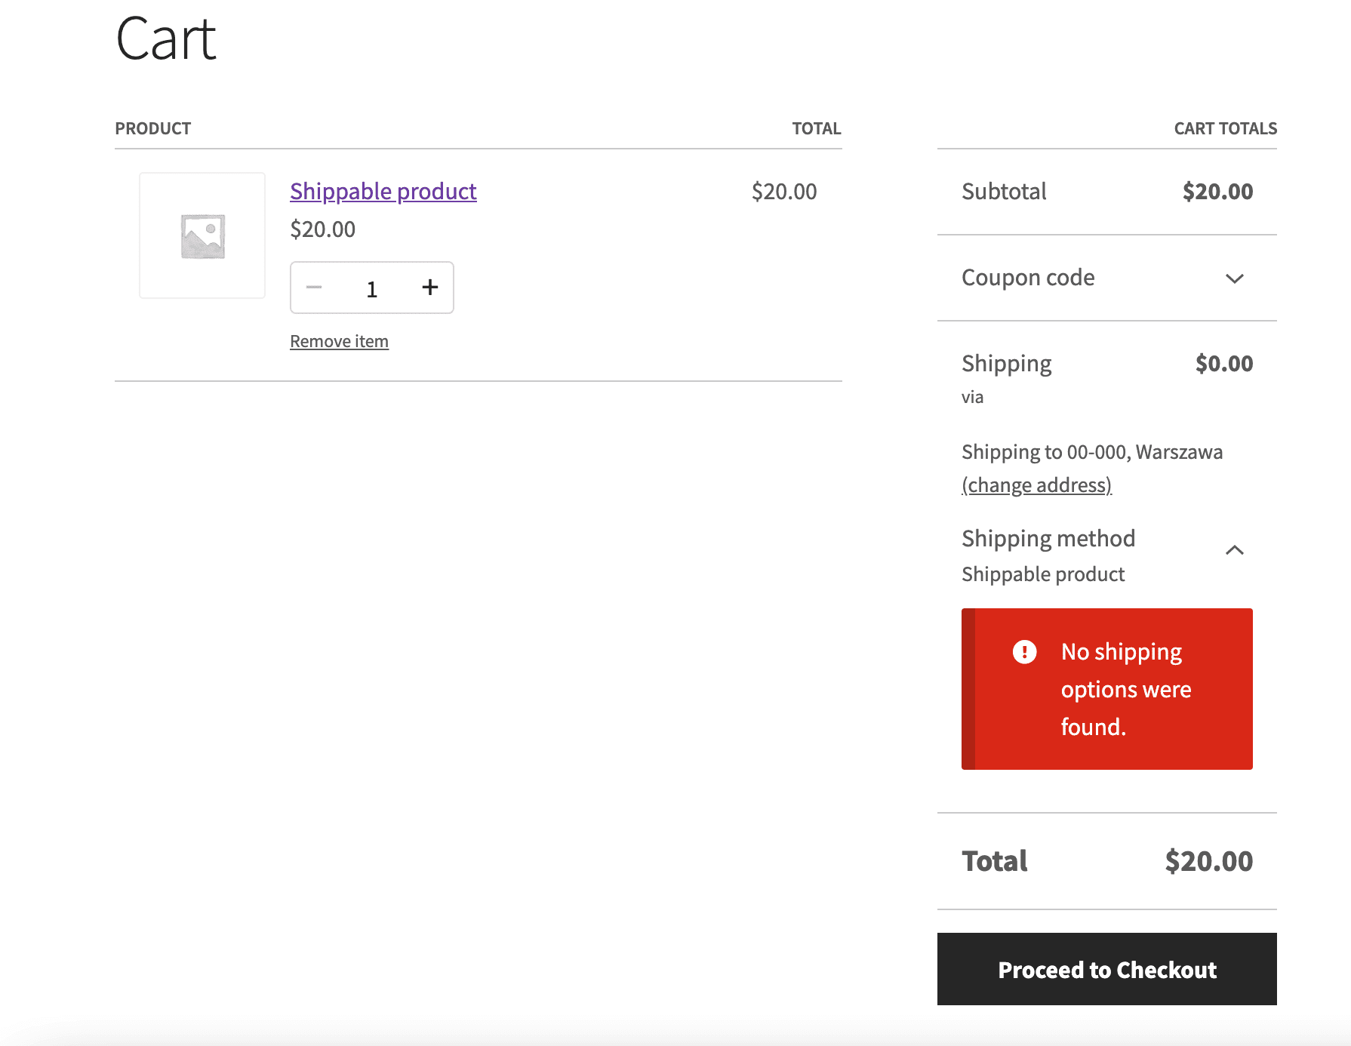Open the Shippable product page link
The width and height of the screenshot is (1351, 1046).
point(383,191)
